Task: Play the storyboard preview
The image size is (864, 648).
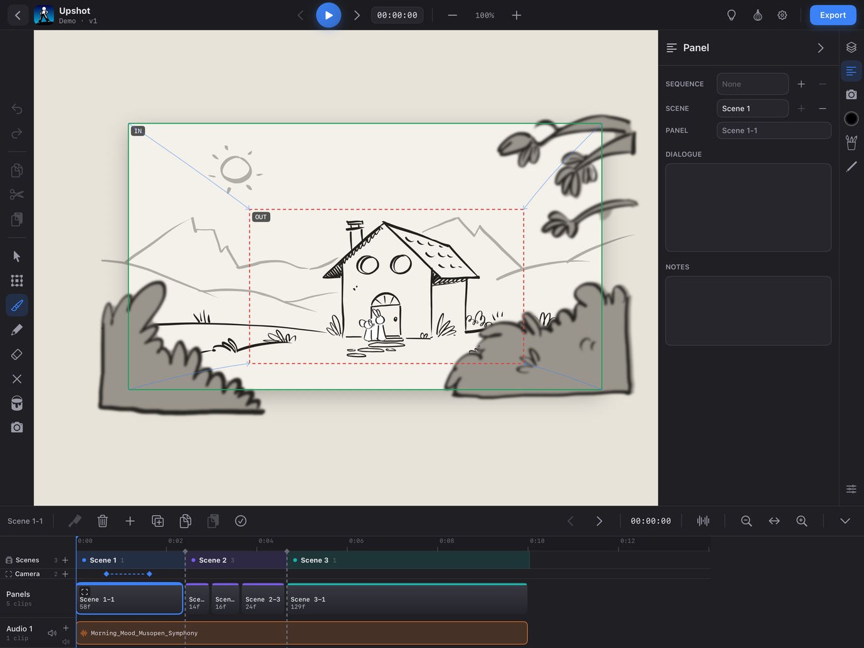Action: [x=328, y=15]
